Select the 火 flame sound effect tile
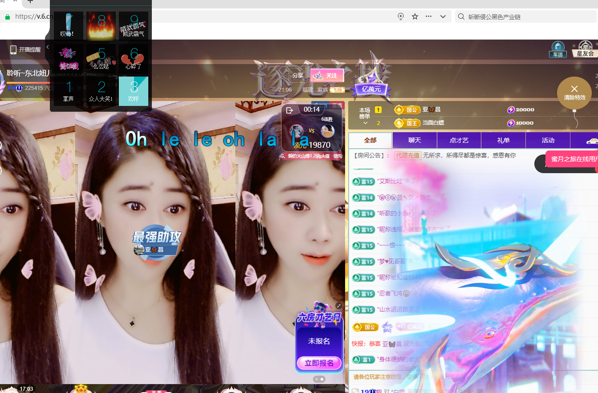598x393 pixels. 101,26
